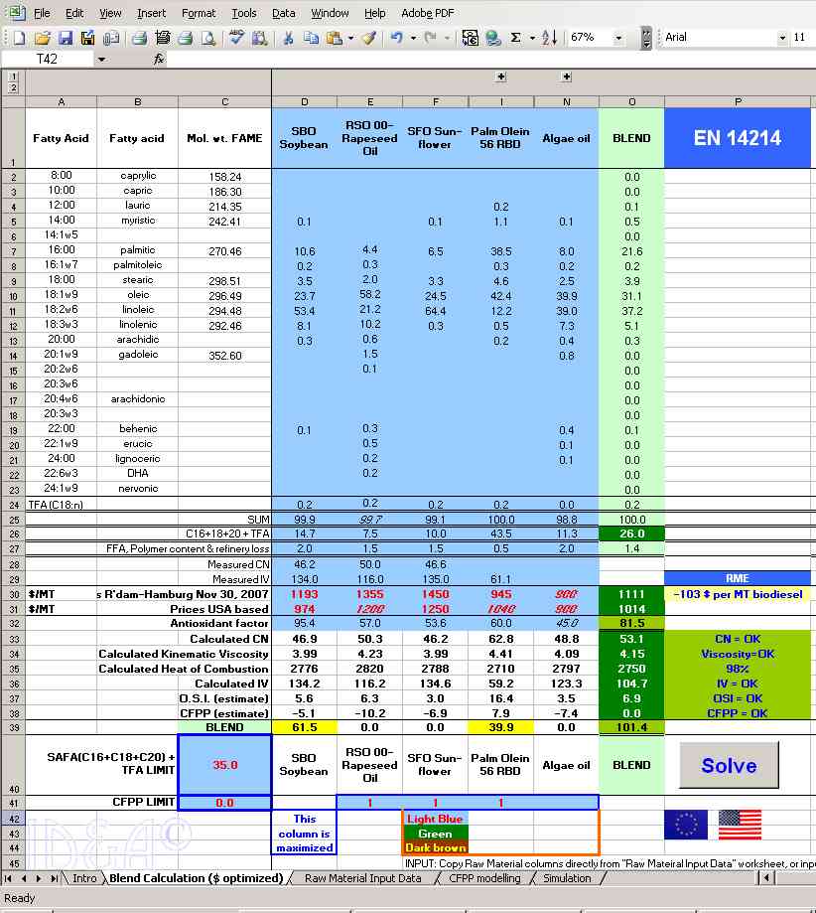Open the Name Box dropdown next to T42
Image resolution: width=816 pixels, height=913 pixels.
[102, 59]
